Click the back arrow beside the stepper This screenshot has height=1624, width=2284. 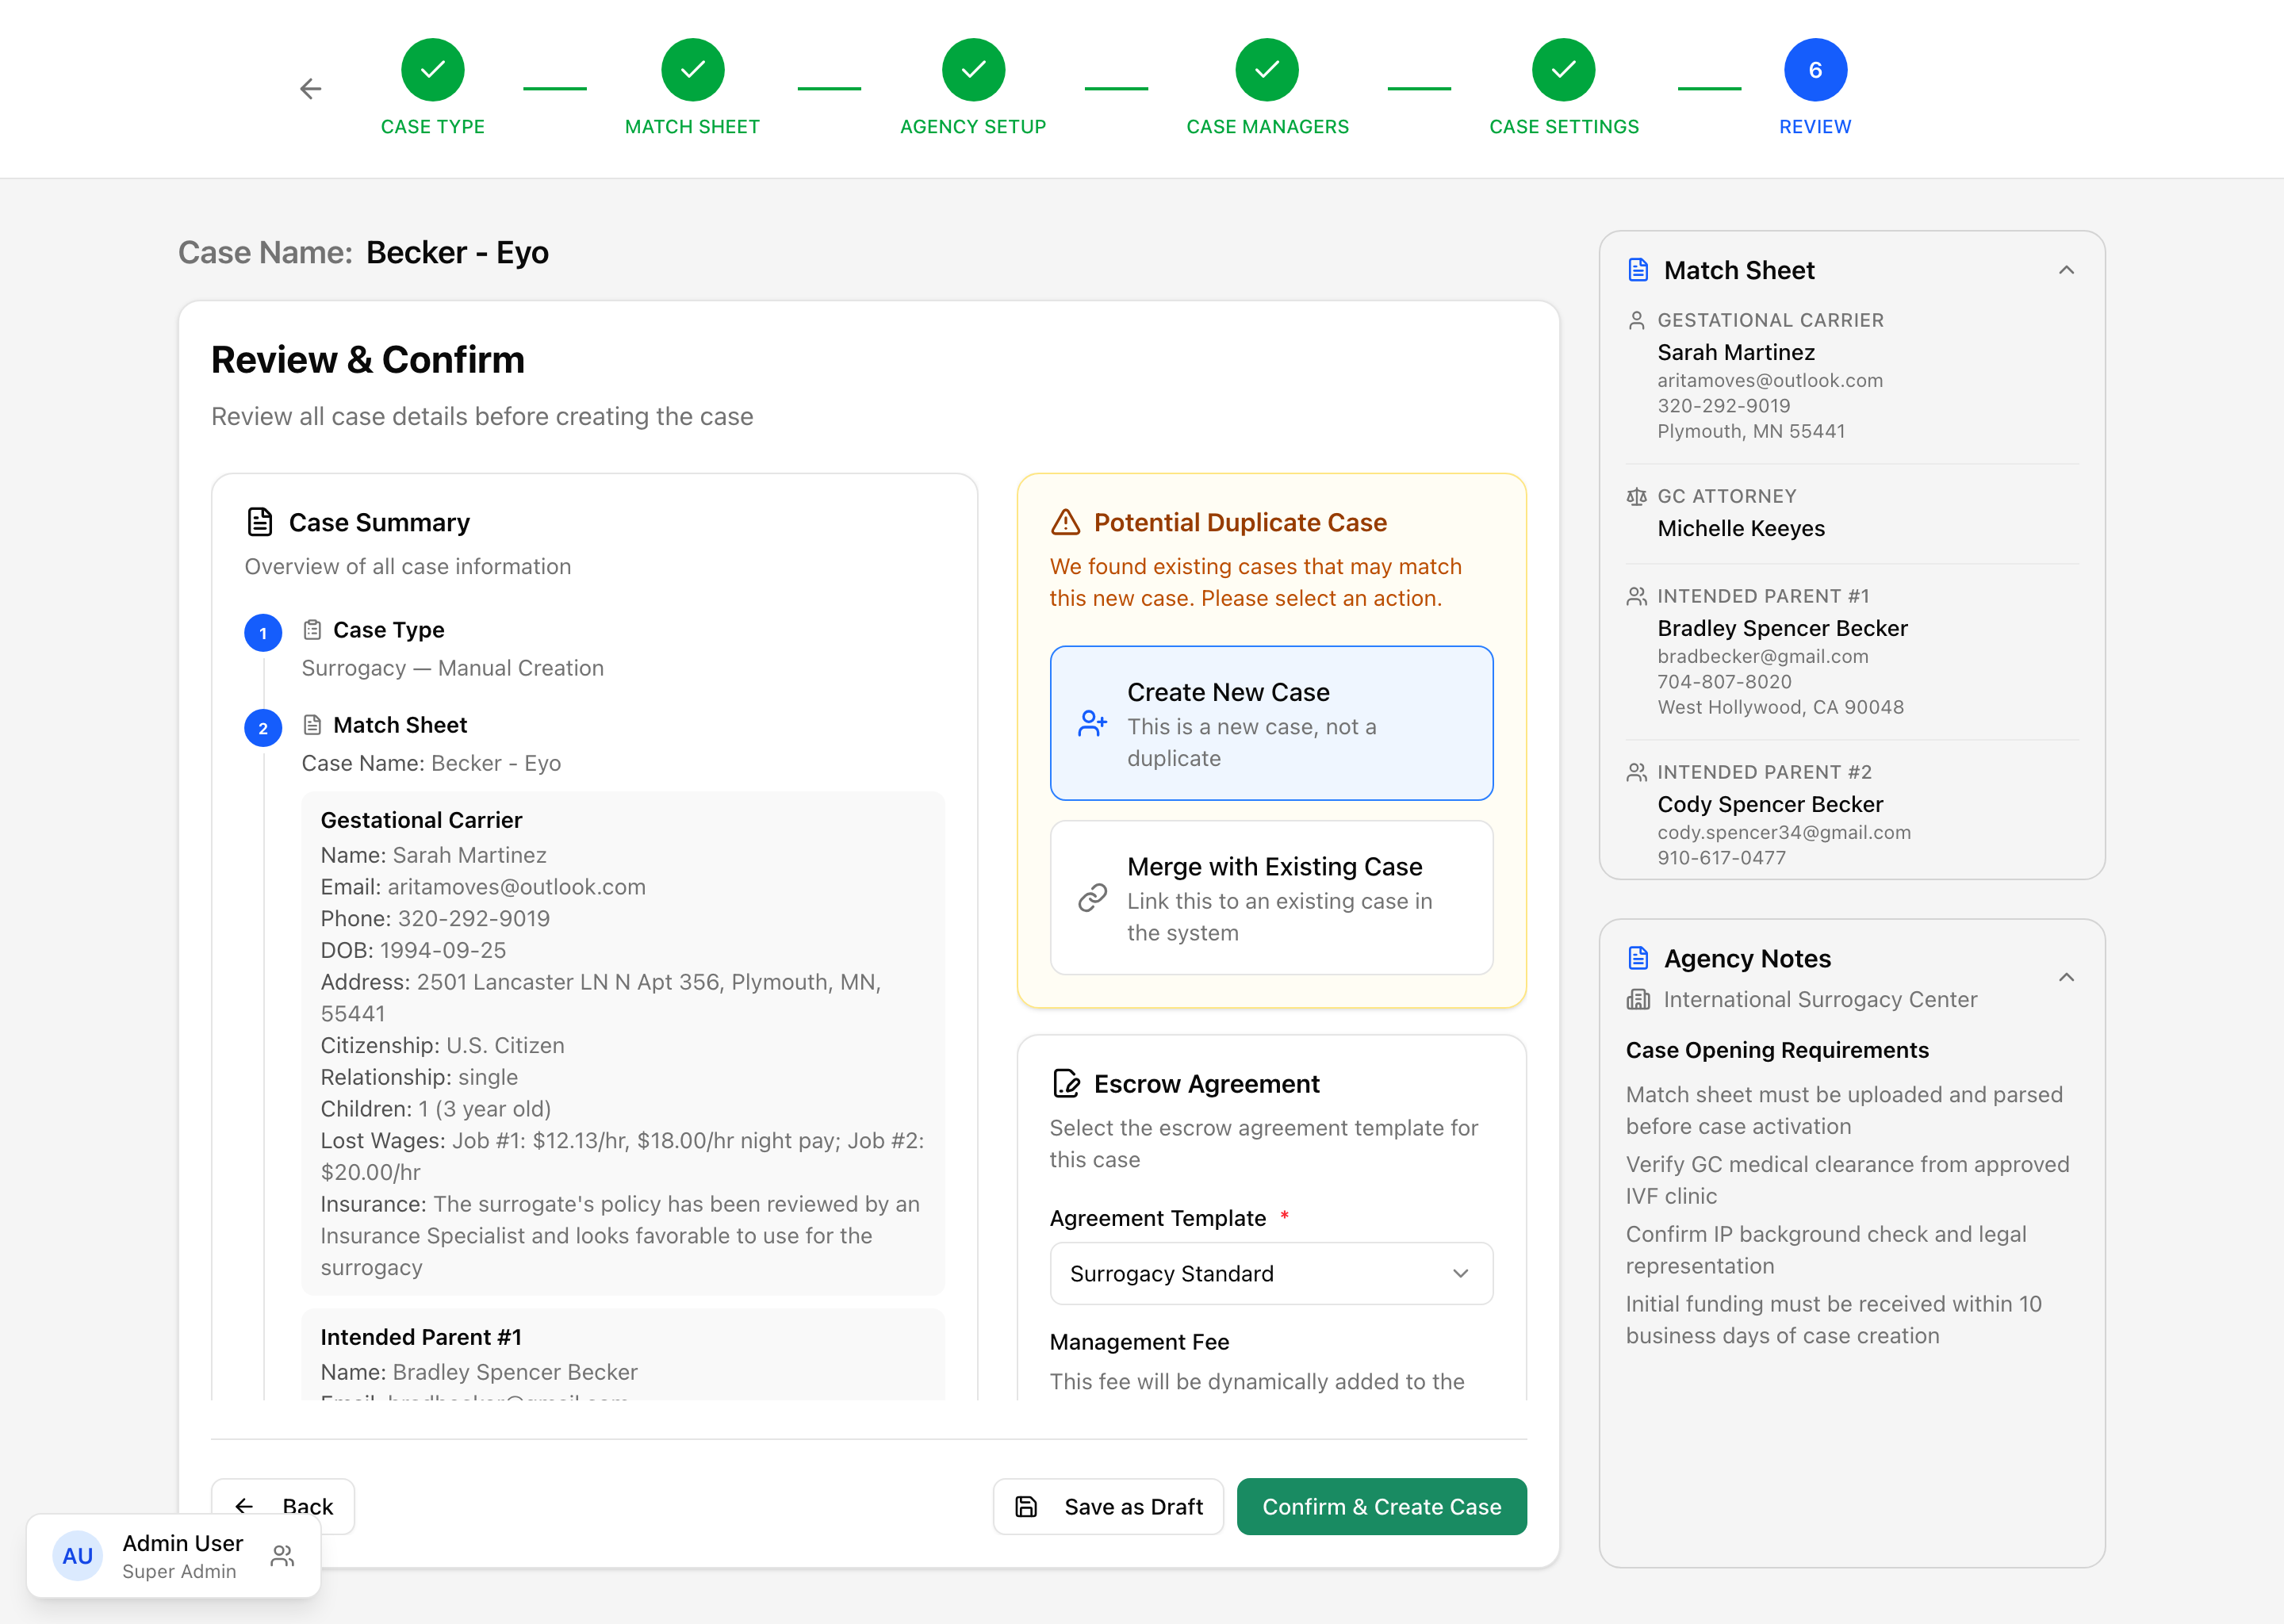(x=311, y=89)
